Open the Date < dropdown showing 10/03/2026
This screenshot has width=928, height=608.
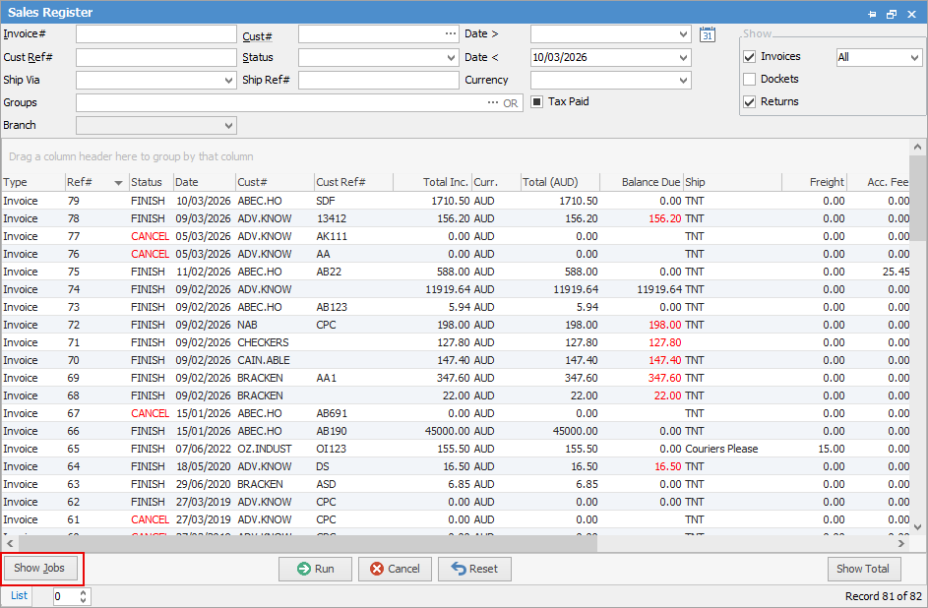[684, 57]
